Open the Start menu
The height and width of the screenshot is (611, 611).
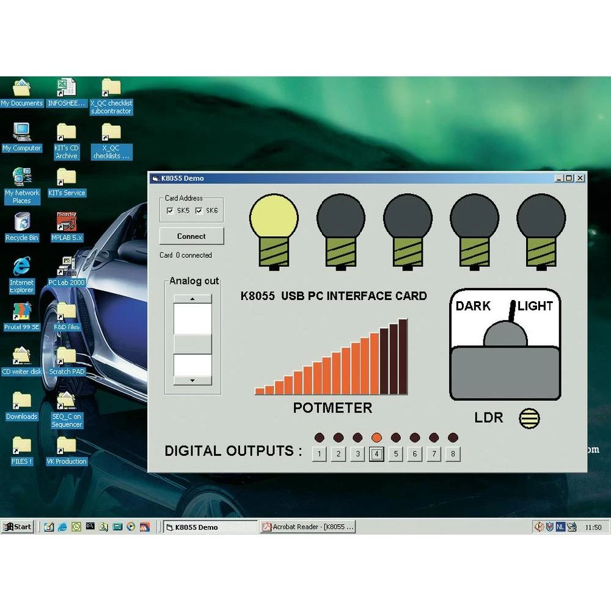pos(17,526)
